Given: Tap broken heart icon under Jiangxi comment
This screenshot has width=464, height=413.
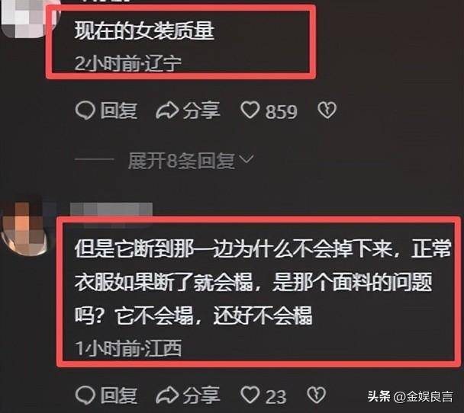Looking at the screenshot, I should [x=317, y=395].
